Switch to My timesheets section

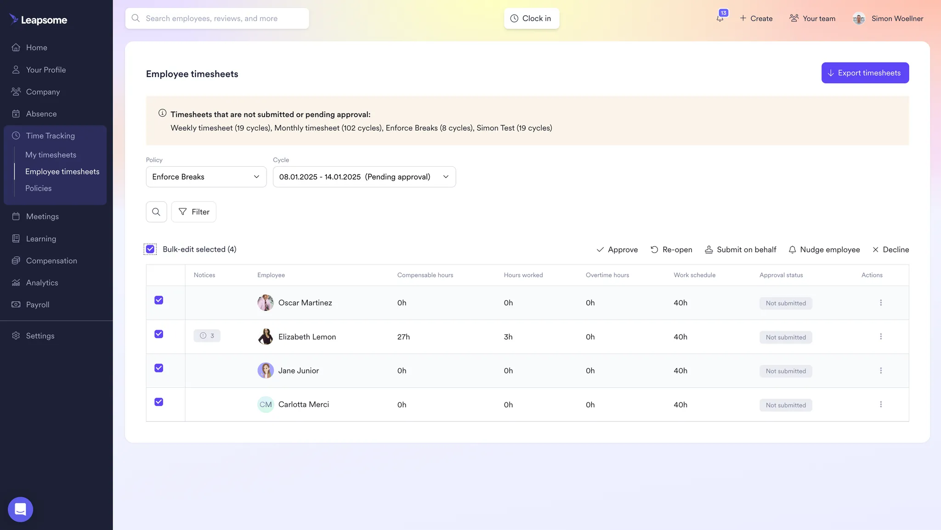pos(51,155)
